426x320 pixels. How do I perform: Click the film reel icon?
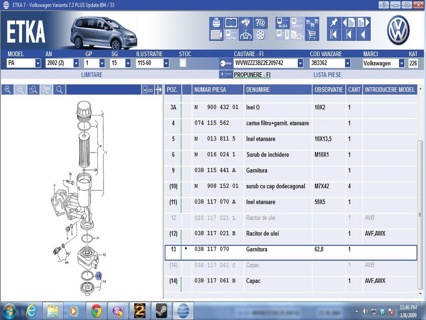click(x=260, y=35)
